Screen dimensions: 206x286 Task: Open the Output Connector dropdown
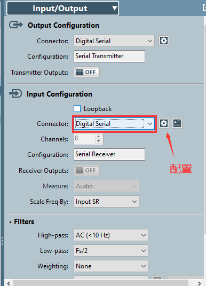click(114, 41)
